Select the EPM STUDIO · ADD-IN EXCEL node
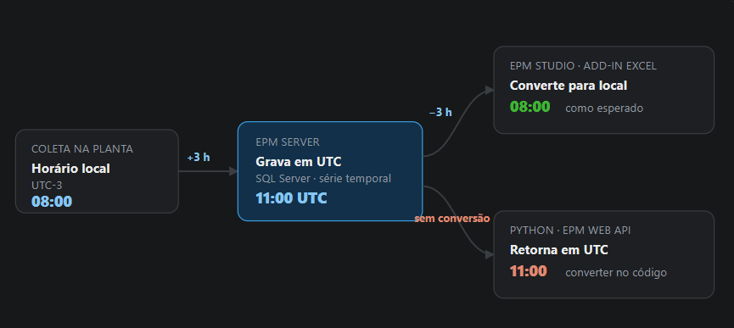 (604, 90)
